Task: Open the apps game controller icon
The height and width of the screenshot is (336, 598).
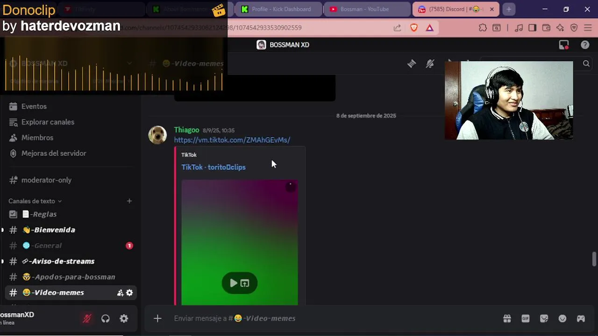Action: [x=581, y=318]
